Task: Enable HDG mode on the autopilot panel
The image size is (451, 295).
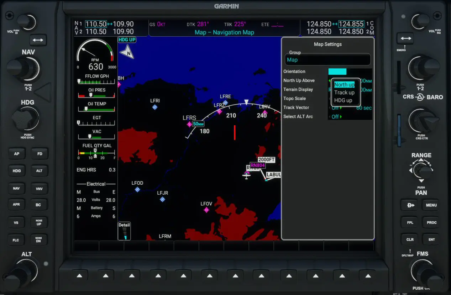Action: [x=17, y=171]
